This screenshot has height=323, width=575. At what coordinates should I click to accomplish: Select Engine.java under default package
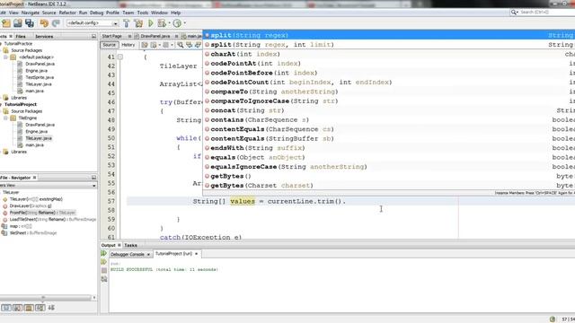coord(36,71)
